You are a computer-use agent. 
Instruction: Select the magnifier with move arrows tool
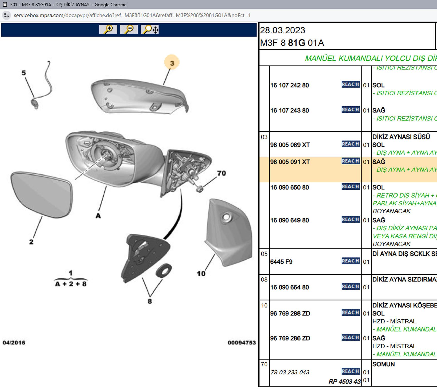click(x=150, y=29)
